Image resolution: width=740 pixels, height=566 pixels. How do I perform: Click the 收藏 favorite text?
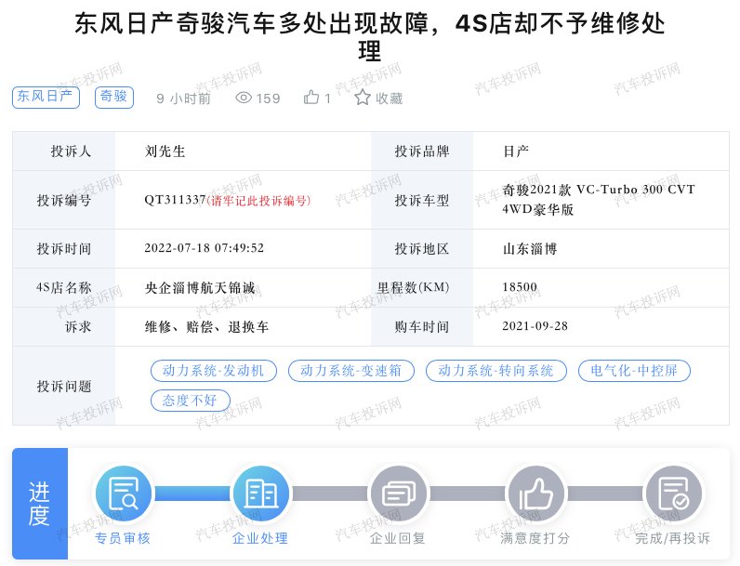tap(390, 99)
